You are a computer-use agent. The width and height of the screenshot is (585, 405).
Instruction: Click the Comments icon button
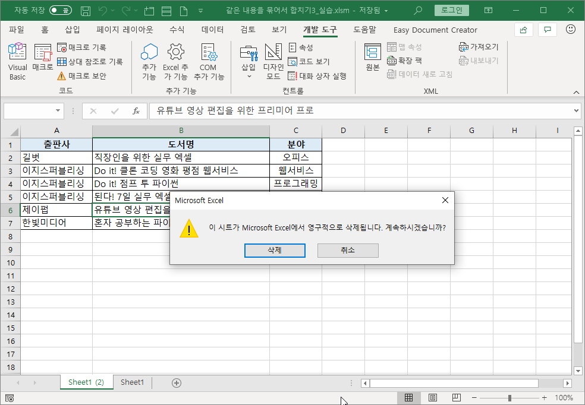click(548, 30)
